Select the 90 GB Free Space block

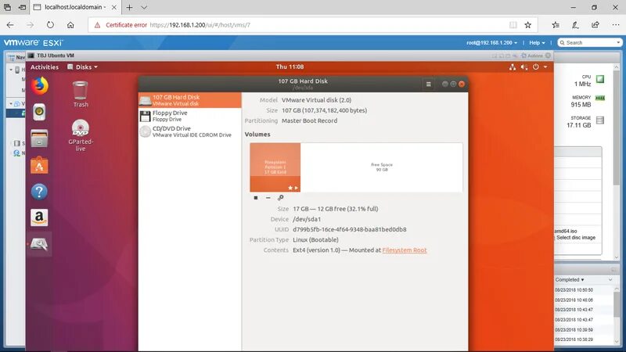tap(382, 167)
